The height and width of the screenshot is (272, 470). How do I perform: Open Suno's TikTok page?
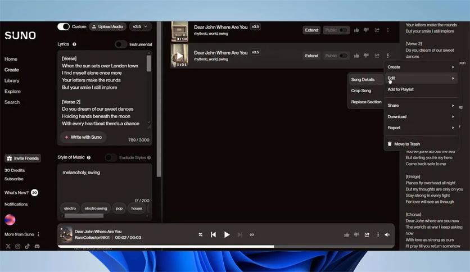click(x=28, y=246)
